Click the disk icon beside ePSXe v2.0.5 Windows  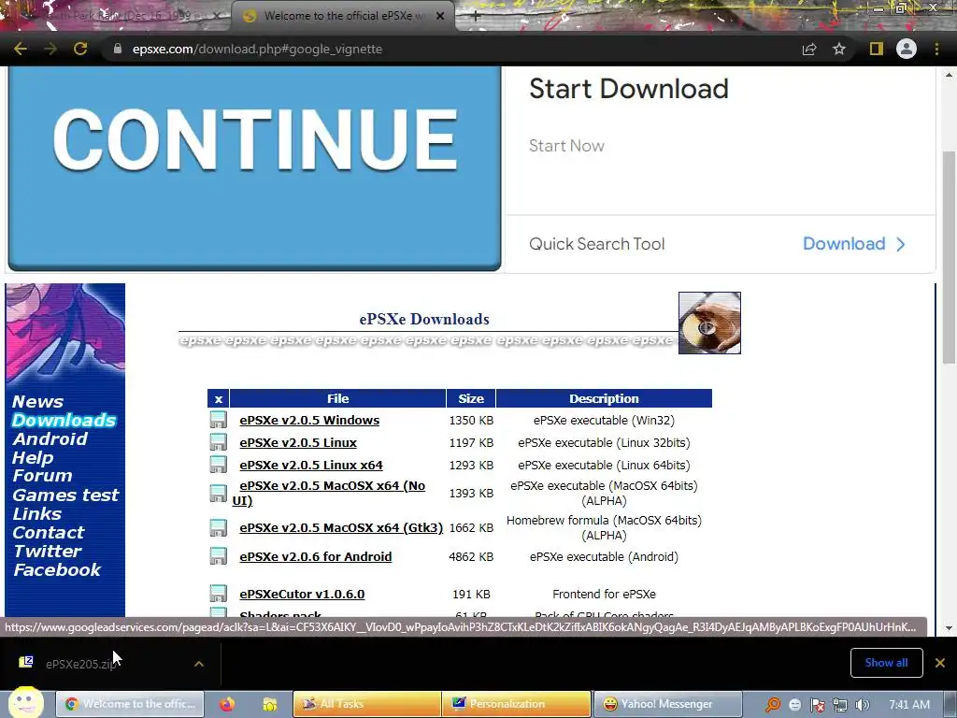coord(219,420)
